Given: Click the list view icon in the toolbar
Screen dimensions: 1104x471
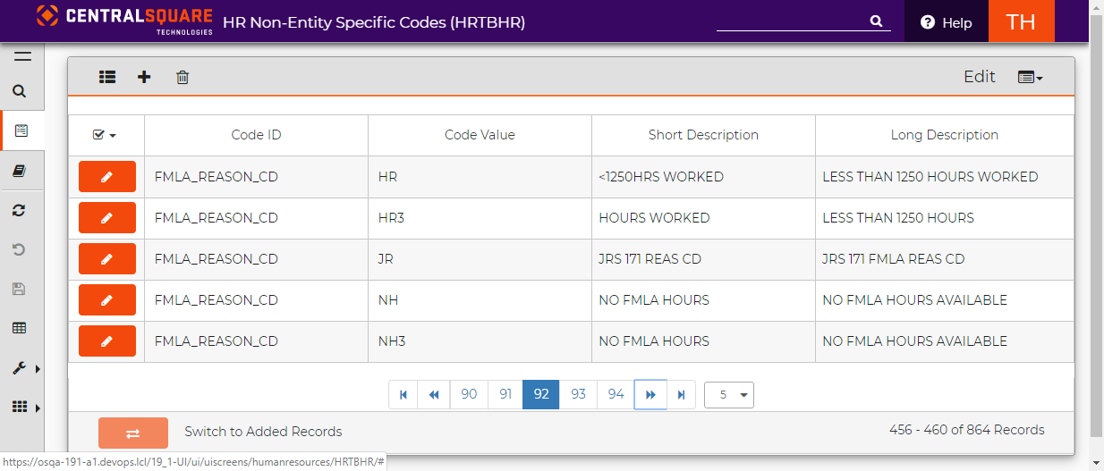Looking at the screenshot, I should click(x=107, y=77).
